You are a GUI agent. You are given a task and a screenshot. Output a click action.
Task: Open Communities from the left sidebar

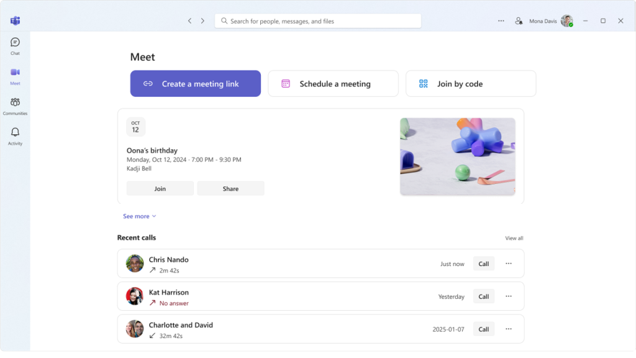point(15,106)
